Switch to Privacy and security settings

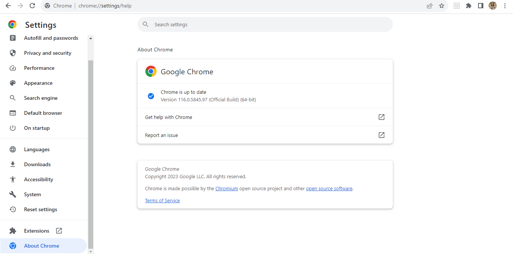(x=47, y=53)
